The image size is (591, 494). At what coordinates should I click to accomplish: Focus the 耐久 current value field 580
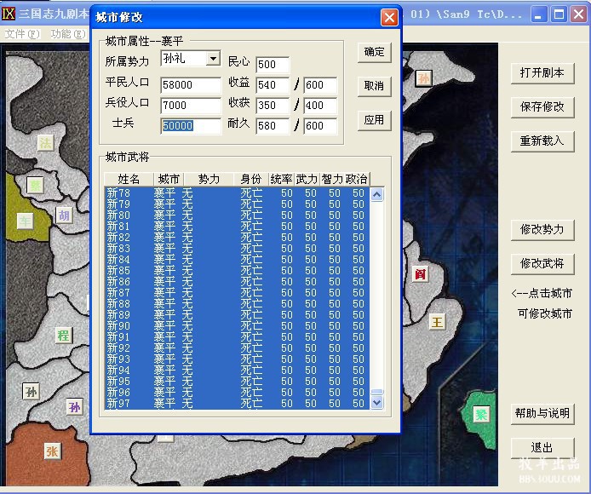[273, 126]
